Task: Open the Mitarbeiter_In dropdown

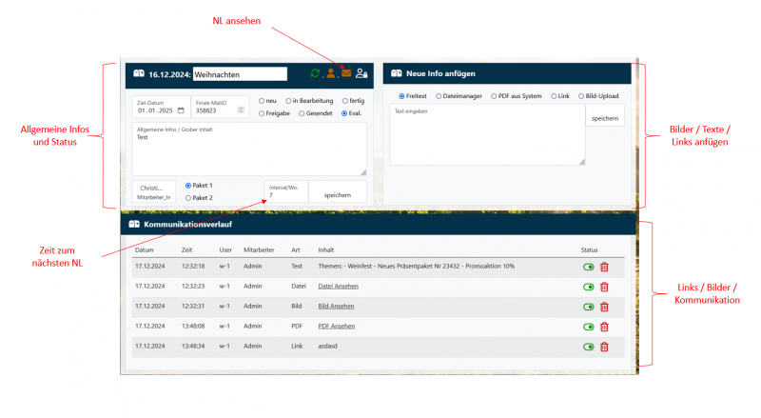Action: coord(152,191)
